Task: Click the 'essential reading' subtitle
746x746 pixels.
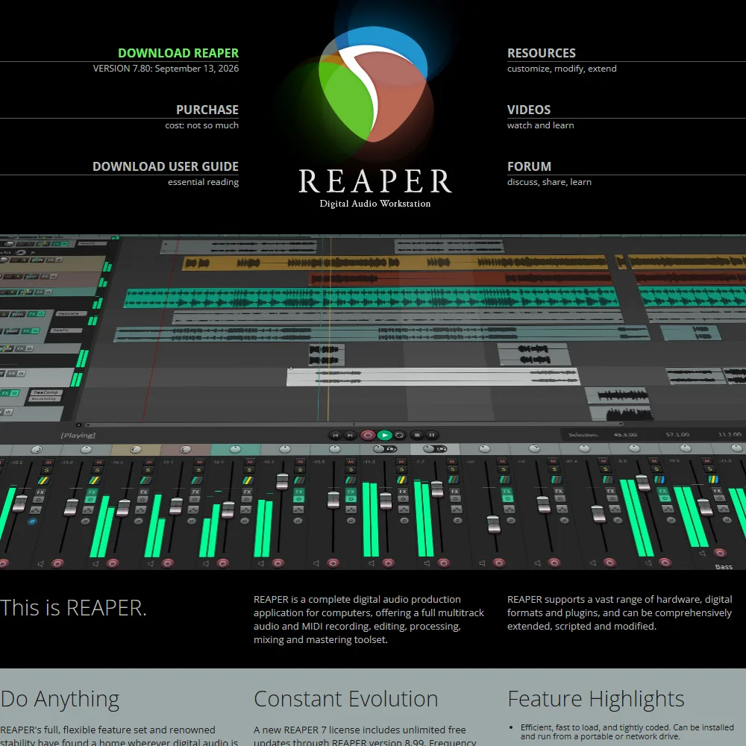Action: pyautogui.click(x=203, y=182)
